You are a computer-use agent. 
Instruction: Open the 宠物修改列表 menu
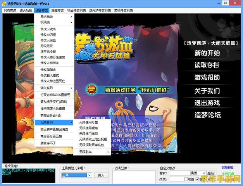pos(124,10)
